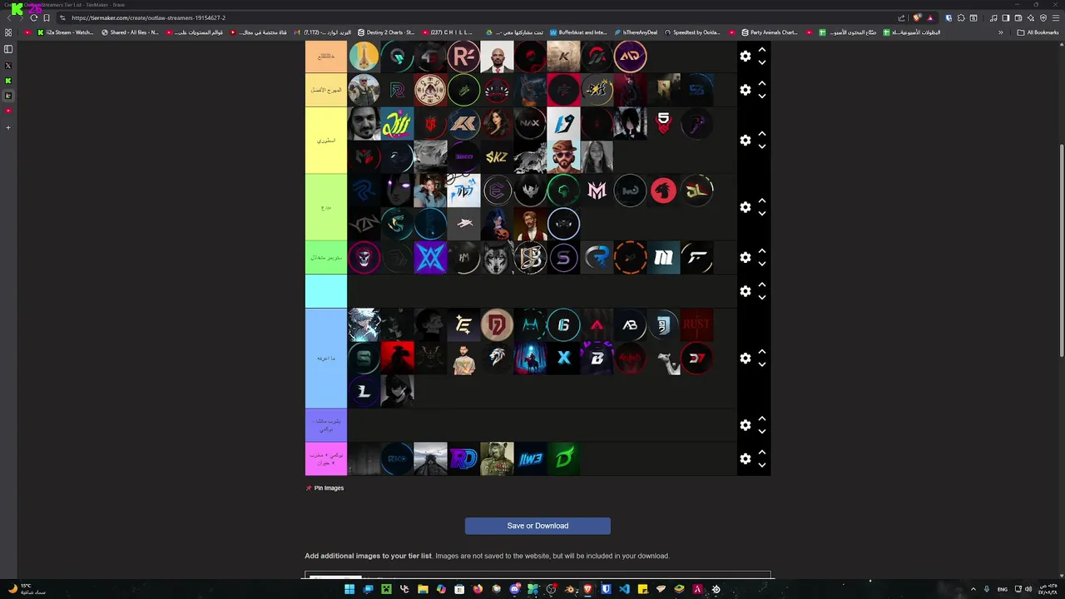Open the All Bookmarks folder
The height and width of the screenshot is (599, 1065).
(1038, 32)
